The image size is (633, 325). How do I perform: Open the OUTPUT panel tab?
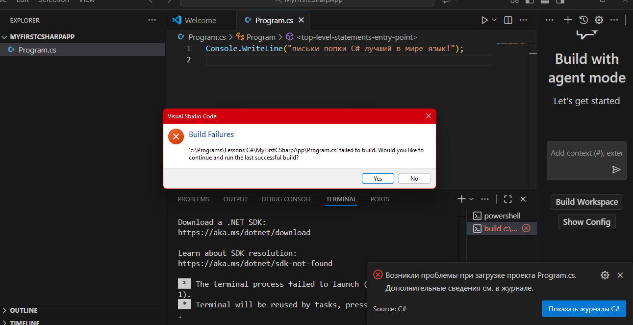(x=235, y=199)
